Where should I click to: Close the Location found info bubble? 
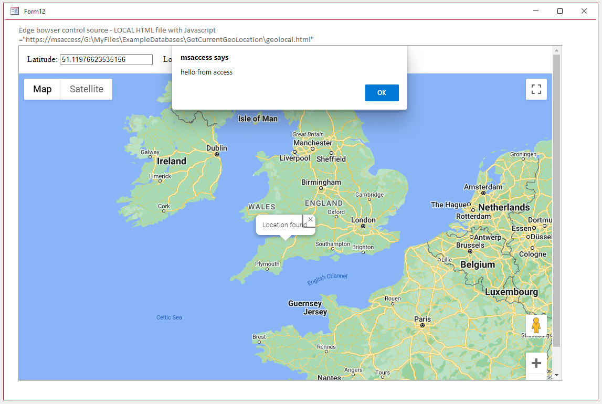[310, 219]
